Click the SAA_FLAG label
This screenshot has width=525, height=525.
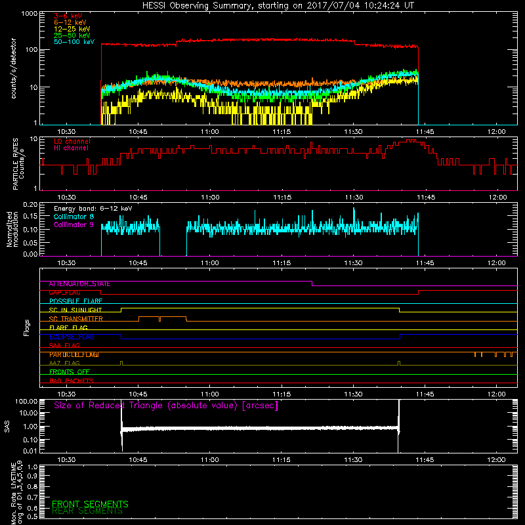(x=64, y=346)
